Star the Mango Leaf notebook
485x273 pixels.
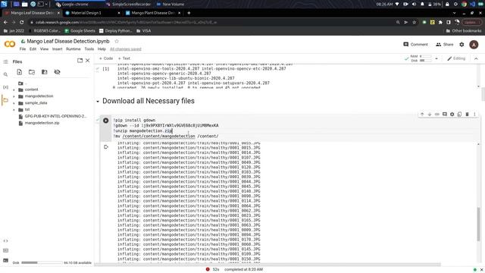[117, 41]
